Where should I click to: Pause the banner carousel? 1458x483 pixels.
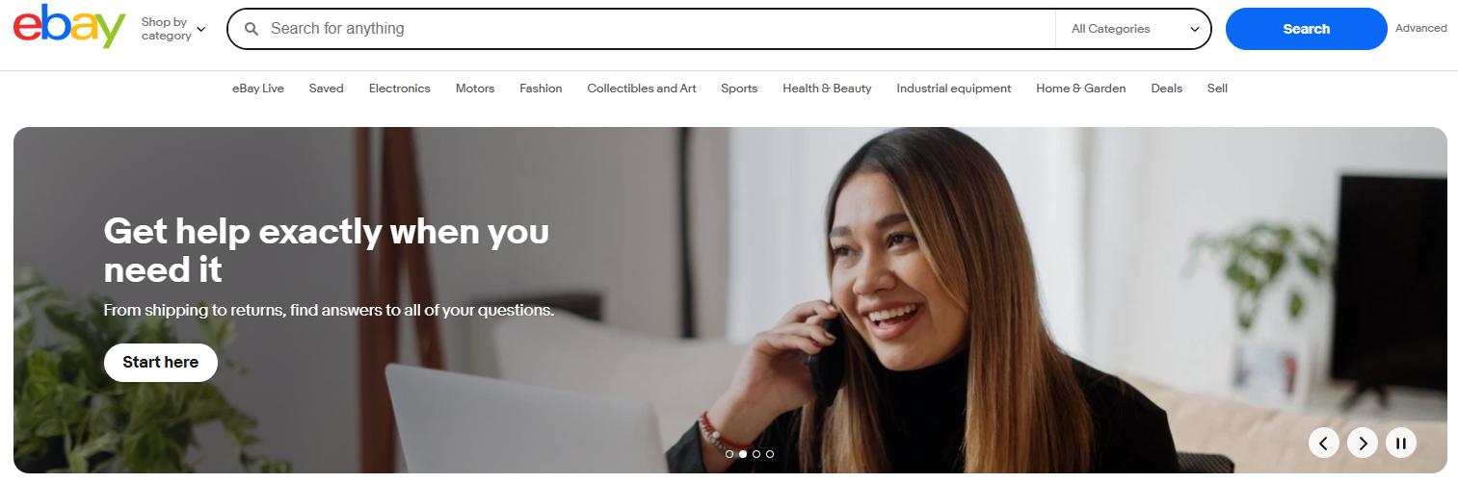pyautogui.click(x=1401, y=443)
